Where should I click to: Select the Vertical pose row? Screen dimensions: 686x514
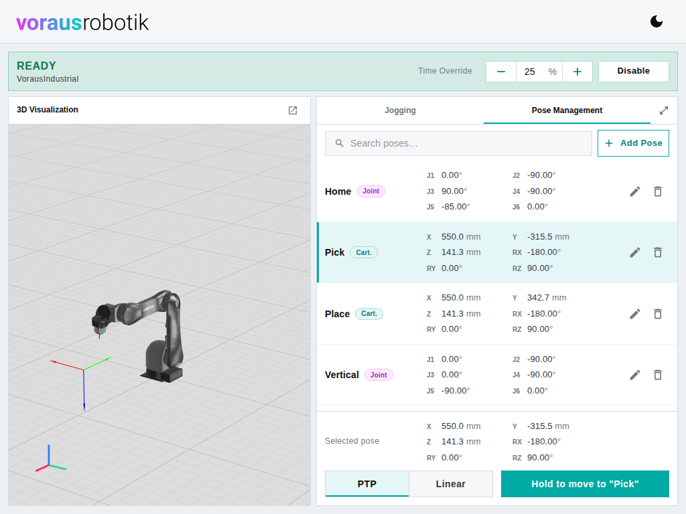pos(497,375)
